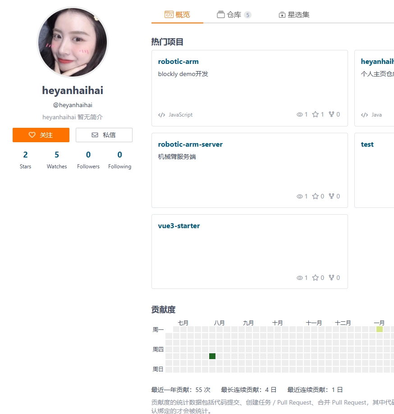Screen dimensions: 394x414
Task: Click the fork icon on robotic-arm card
Action: pos(331,114)
